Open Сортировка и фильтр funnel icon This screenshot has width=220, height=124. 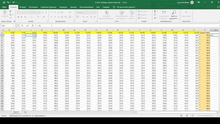click(164, 12)
